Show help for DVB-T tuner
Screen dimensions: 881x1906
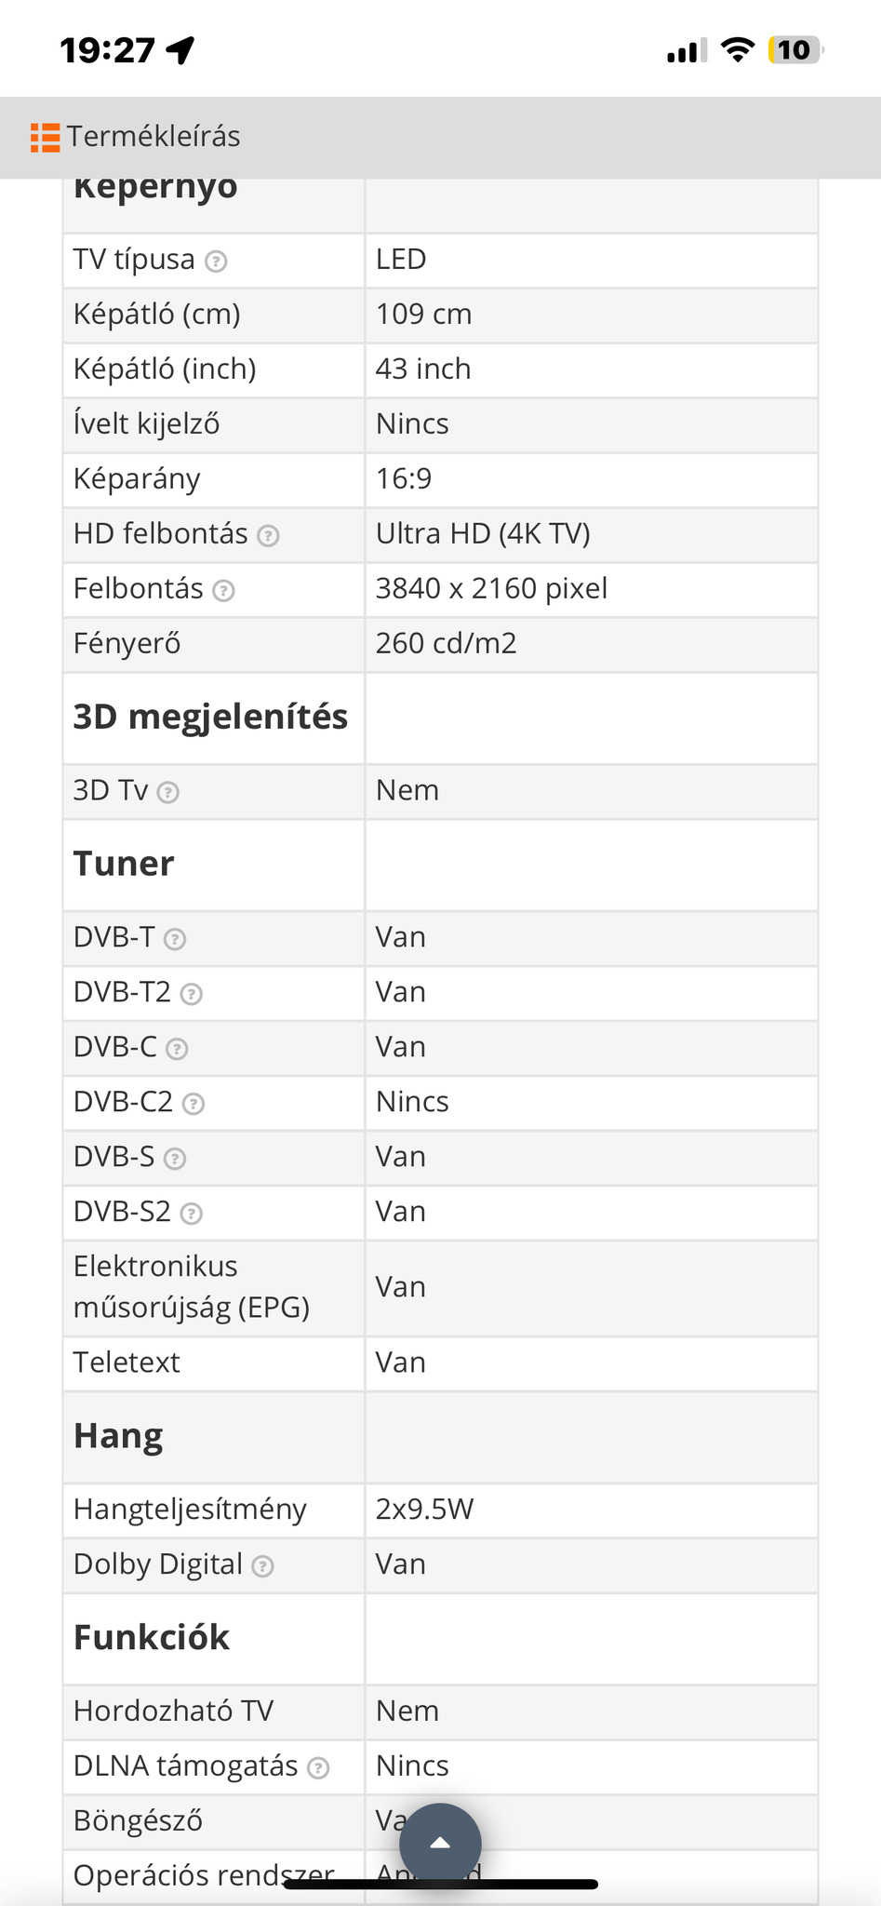(x=175, y=940)
